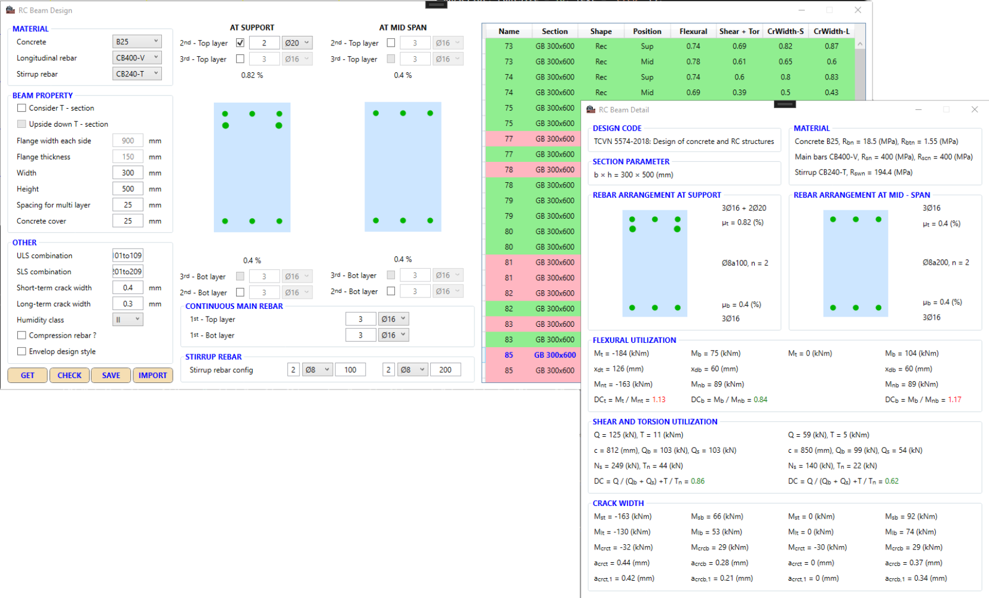Enable 3rd Top layer at support

point(240,59)
